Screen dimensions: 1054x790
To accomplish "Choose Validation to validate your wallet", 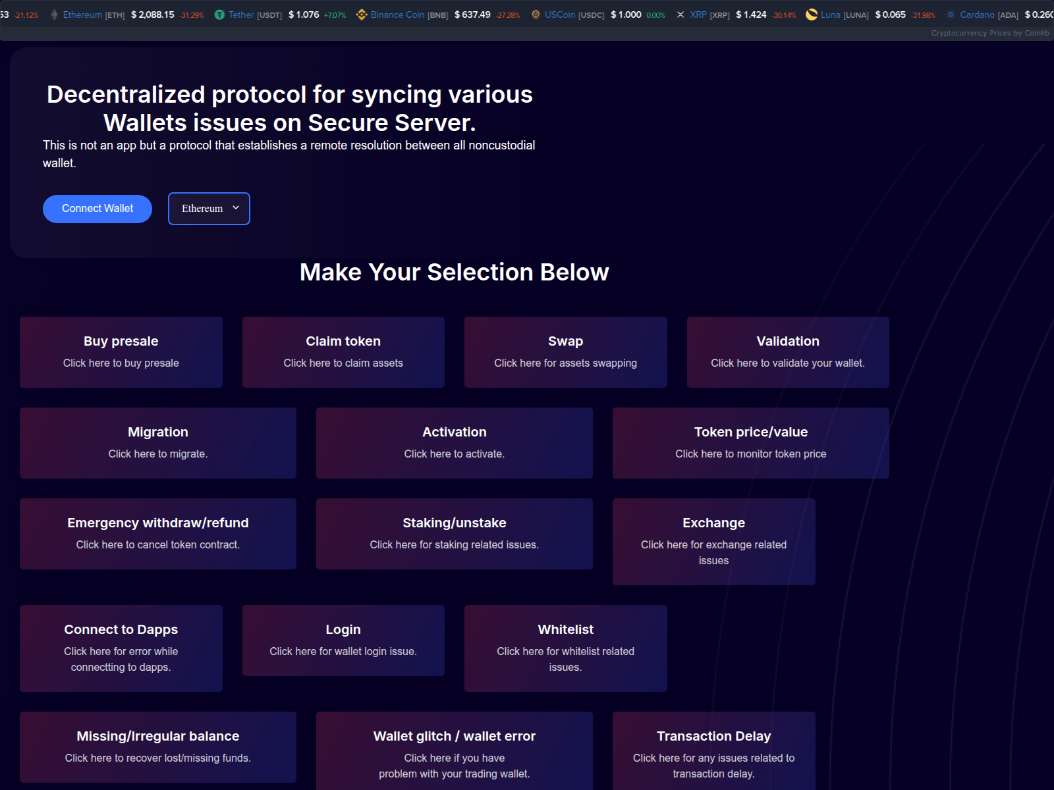I will [787, 352].
